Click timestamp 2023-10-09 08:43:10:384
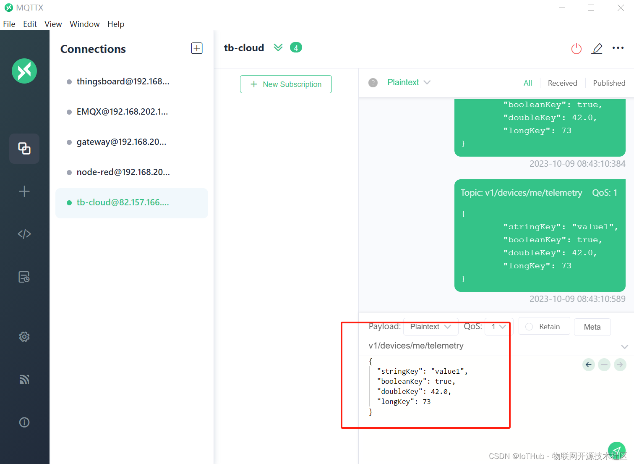 577,163
